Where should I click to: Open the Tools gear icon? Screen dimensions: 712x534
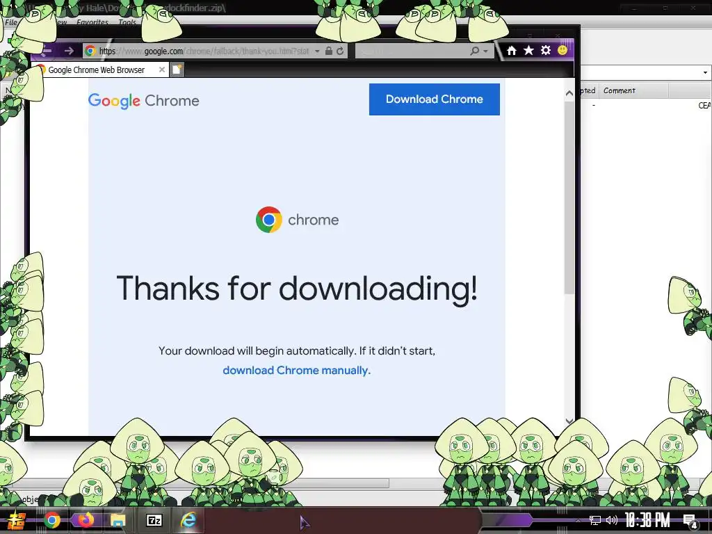point(546,50)
